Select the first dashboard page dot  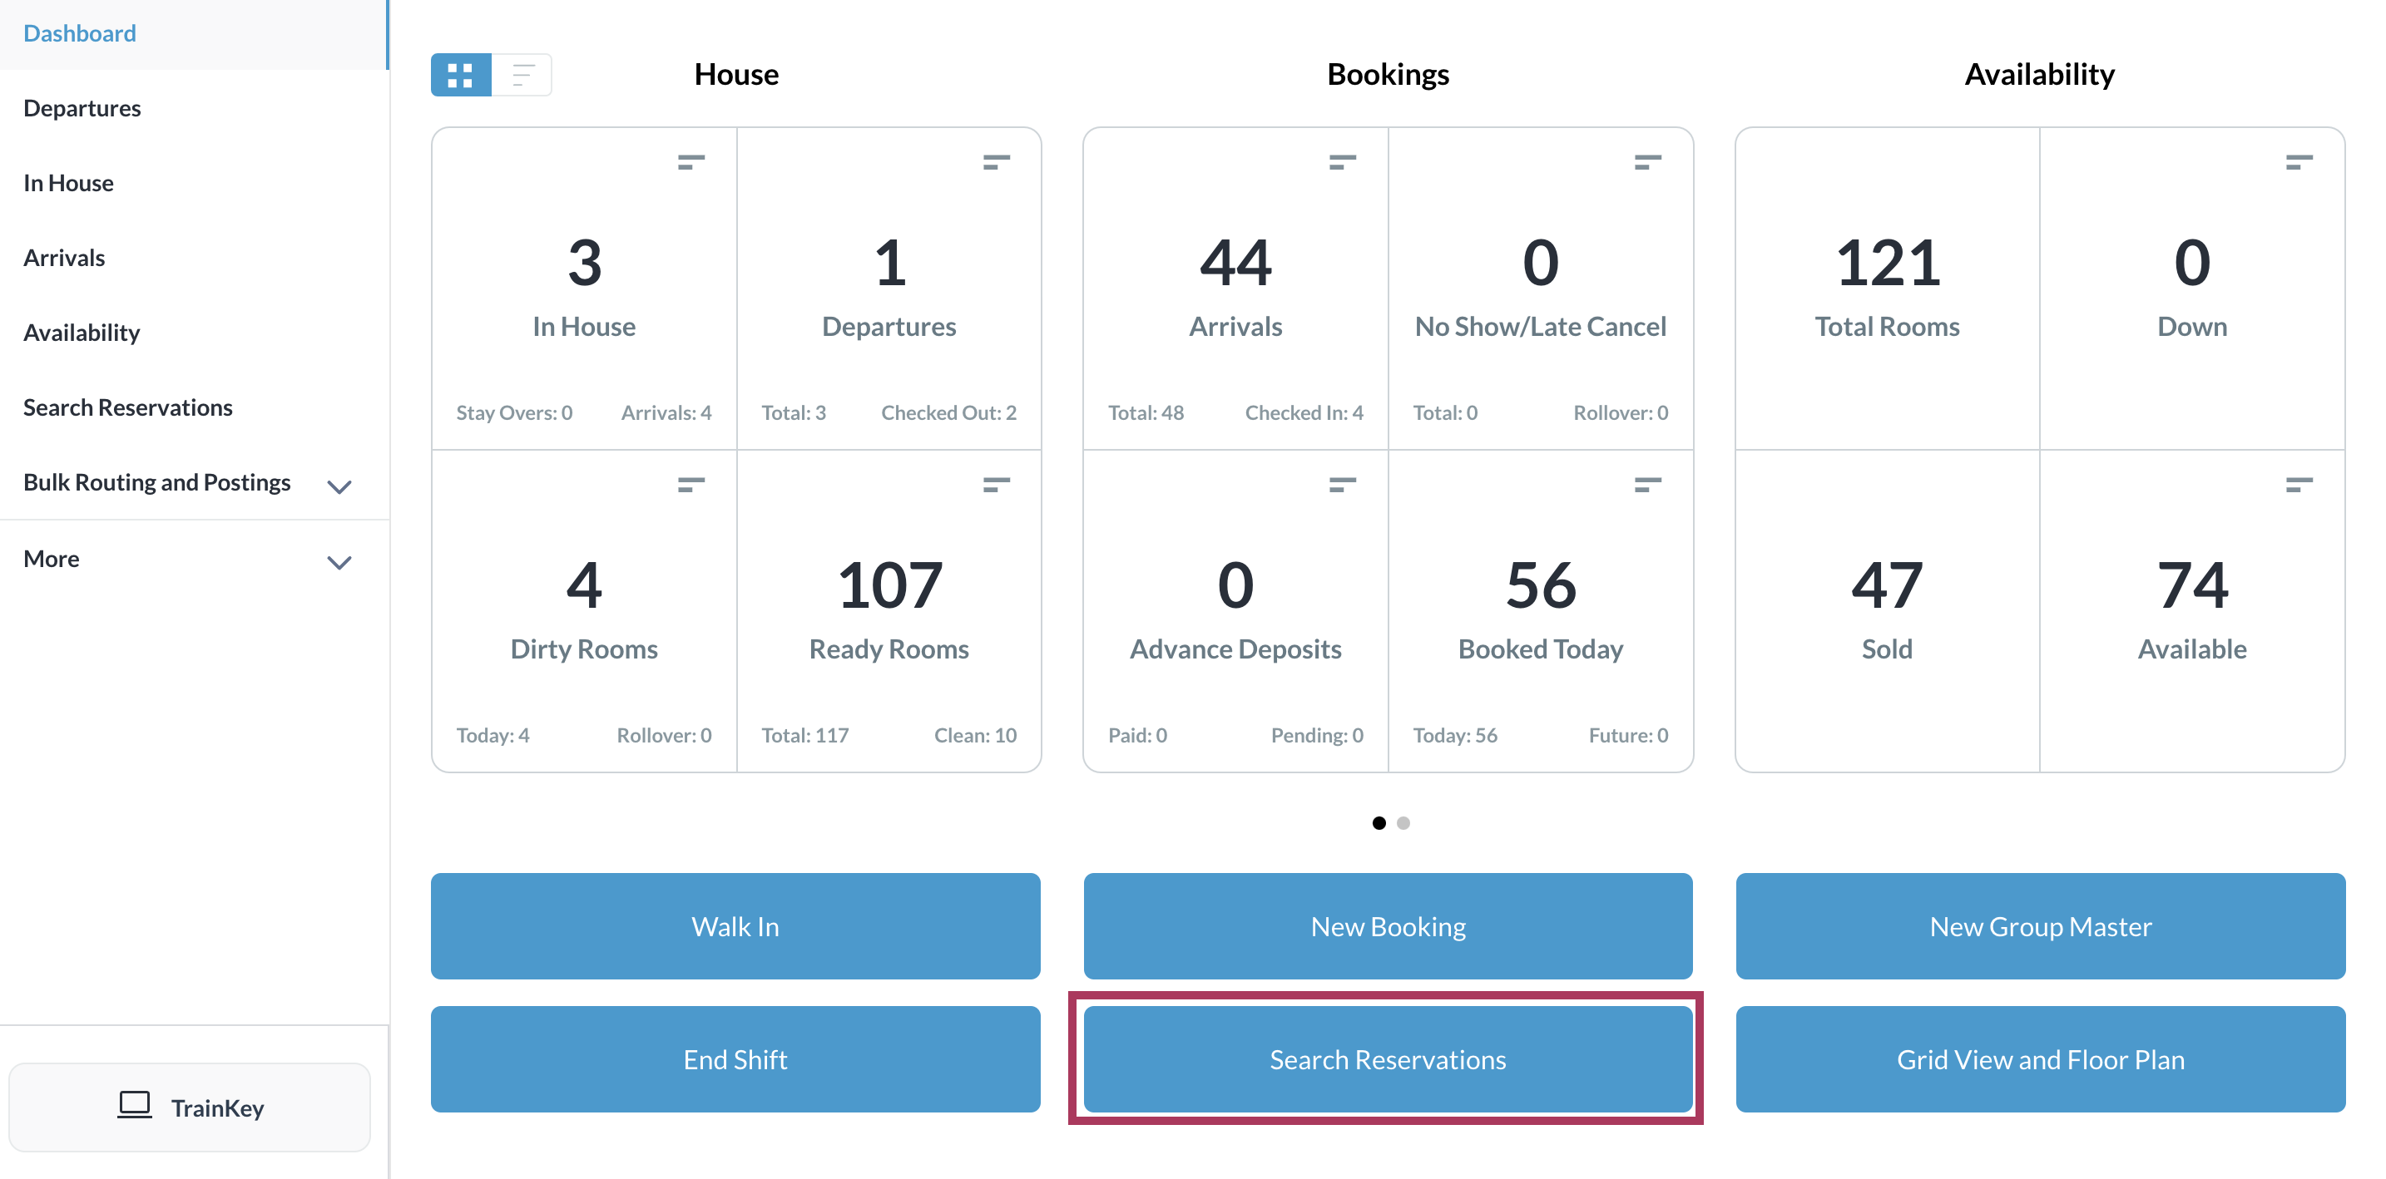pos(1379,822)
